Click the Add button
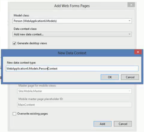This screenshot has height=132, width=144. (x=102, y=124)
